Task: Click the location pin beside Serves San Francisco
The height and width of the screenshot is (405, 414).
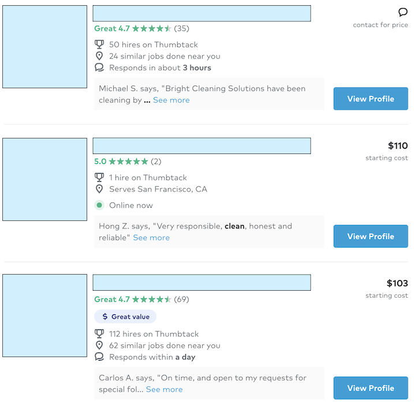Action: click(x=99, y=189)
